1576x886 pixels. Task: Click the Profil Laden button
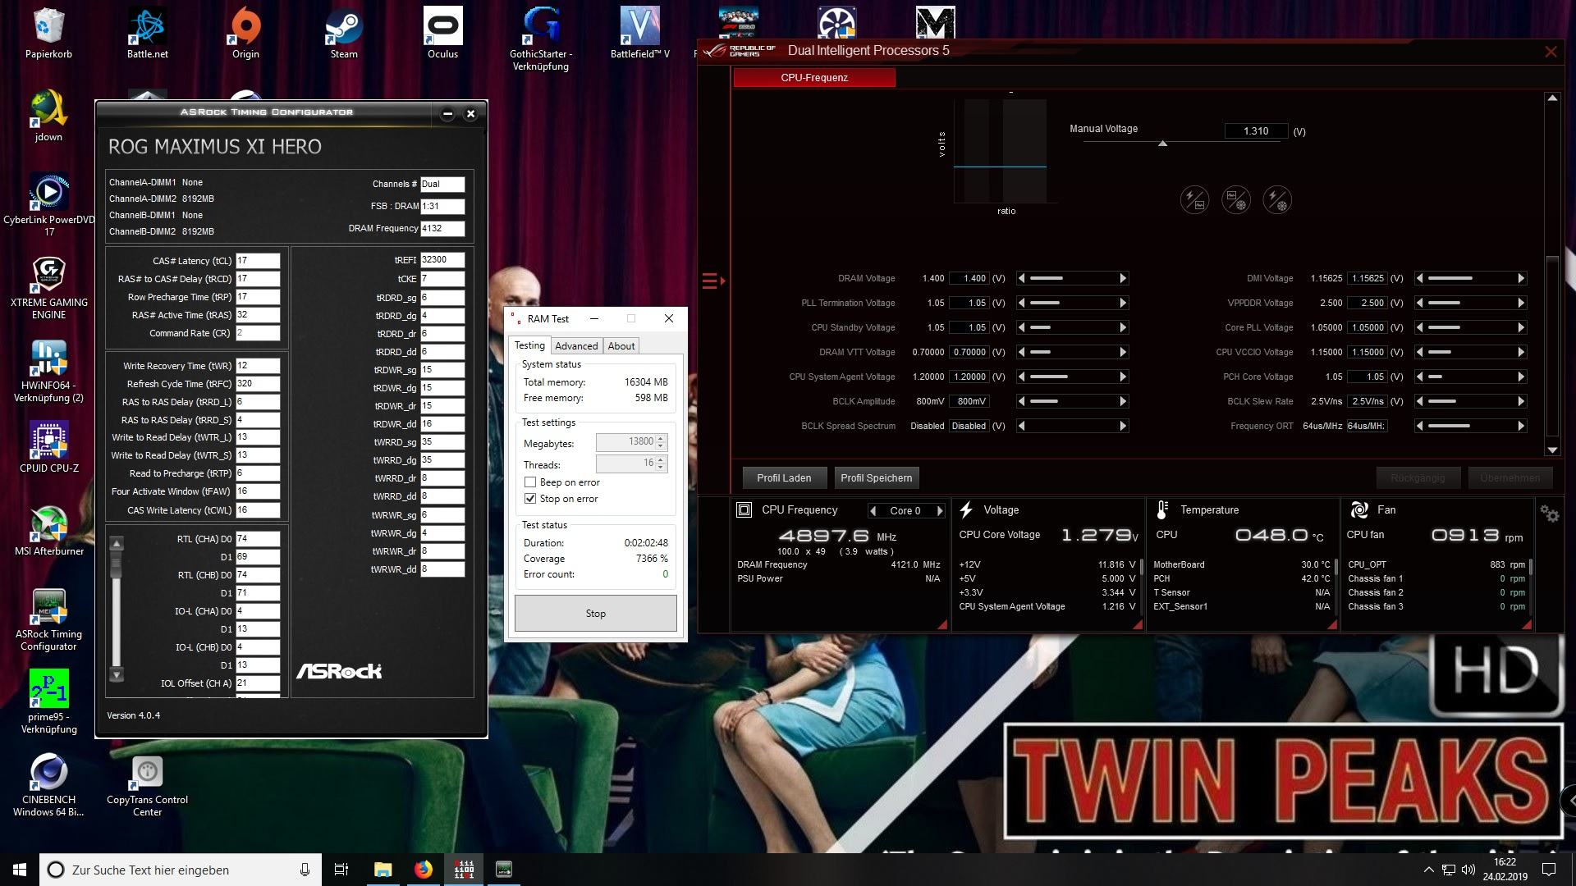click(x=784, y=477)
